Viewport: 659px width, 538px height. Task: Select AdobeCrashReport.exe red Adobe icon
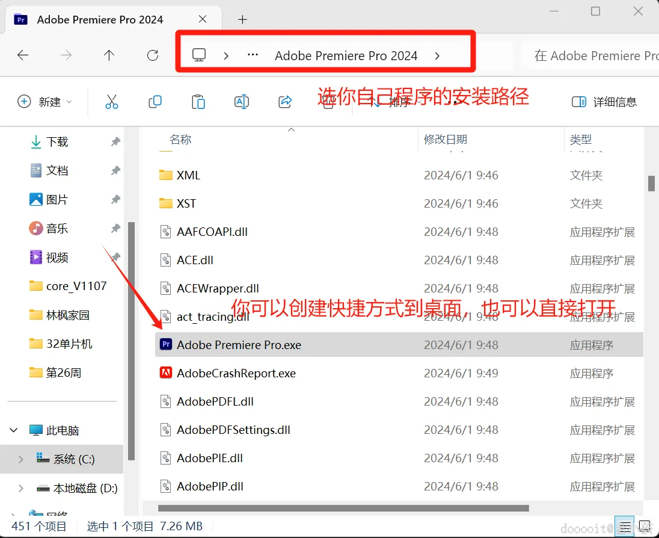pyautogui.click(x=166, y=373)
